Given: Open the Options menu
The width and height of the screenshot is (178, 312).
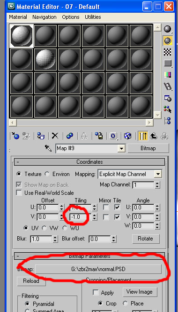Looking at the screenshot, I should tap(70, 17).
